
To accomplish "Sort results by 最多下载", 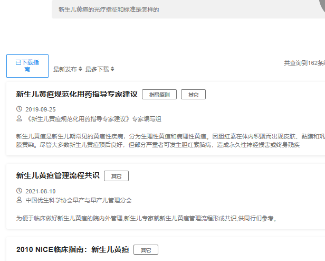I will 97,69.
